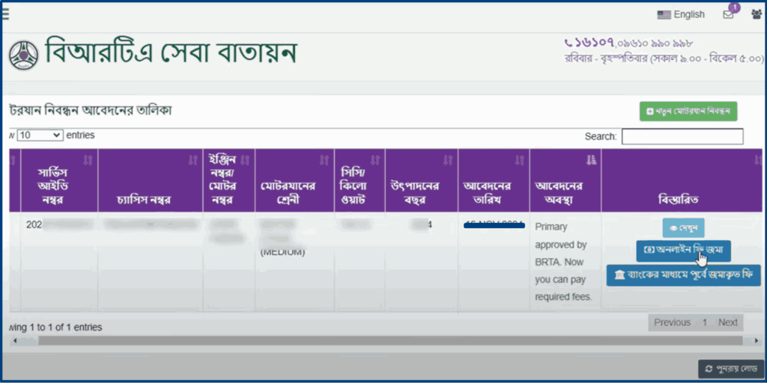Open the entries per page dropdown
This screenshot has width=767, height=383.
tap(40, 135)
